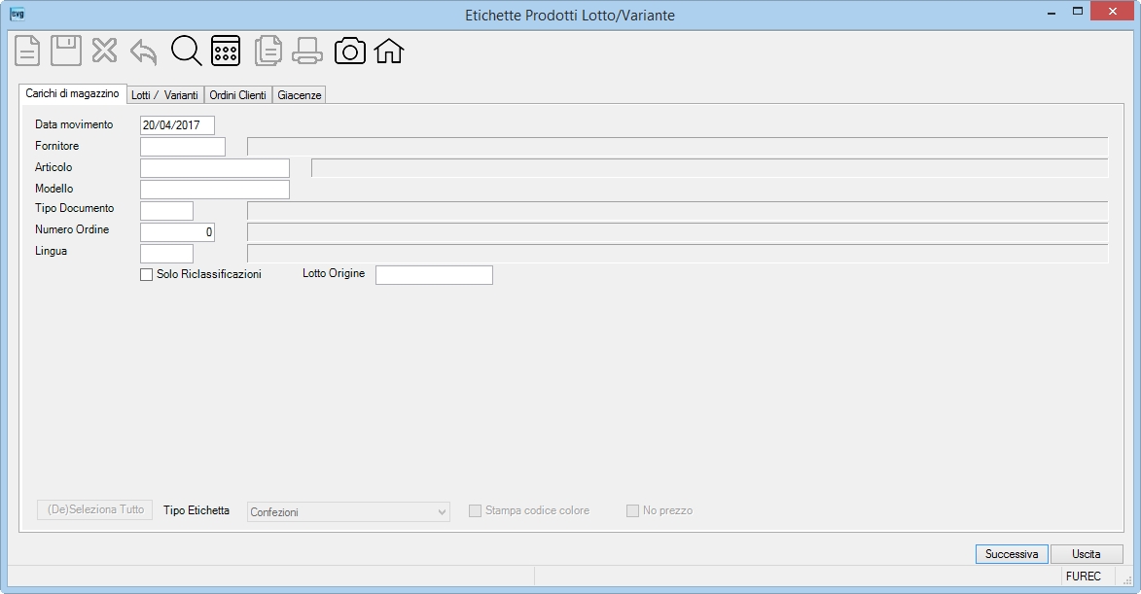Image resolution: width=1141 pixels, height=594 pixels.
Task: Toggle Stampa codice colore checkbox
Action: click(476, 511)
